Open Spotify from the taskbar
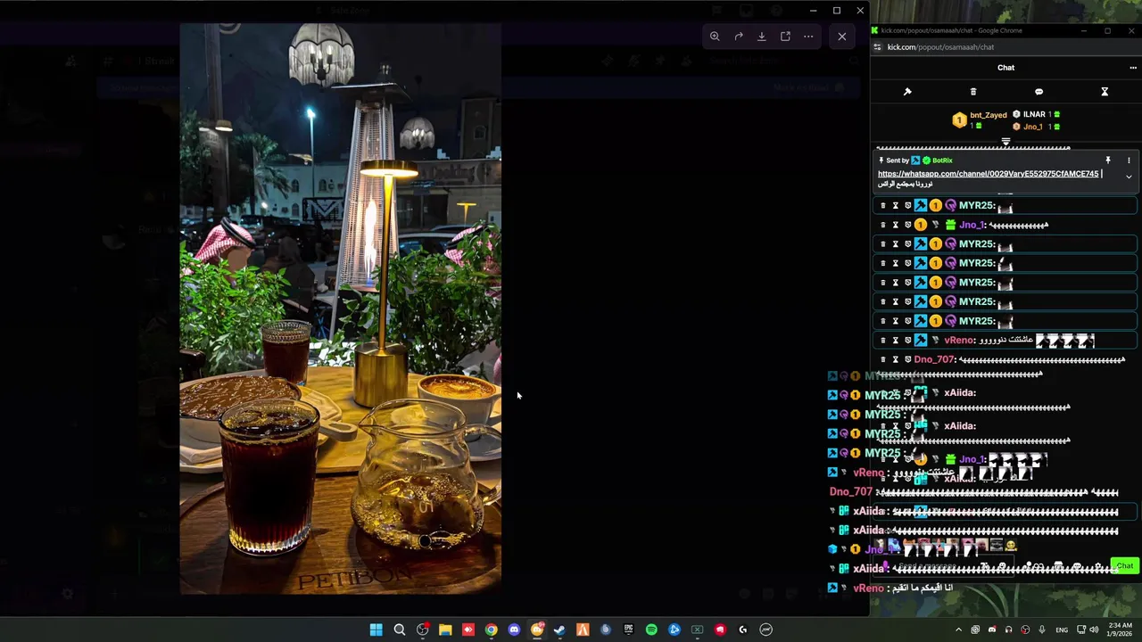Image resolution: width=1142 pixels, height=642 pixels. pos(651,630)
